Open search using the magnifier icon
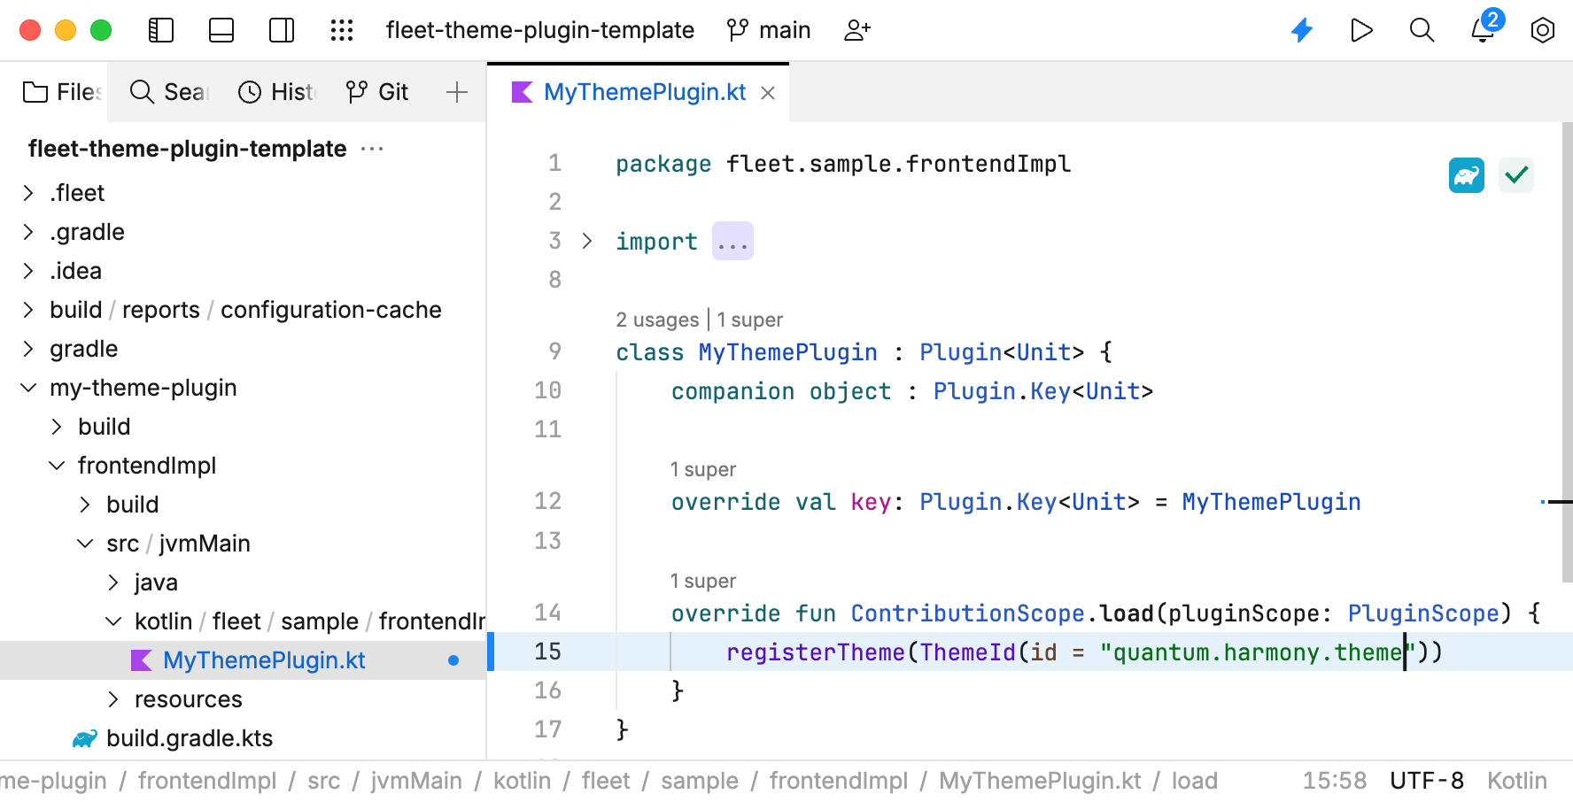This screenshot has height=802, width=1573. point(1422,29)
